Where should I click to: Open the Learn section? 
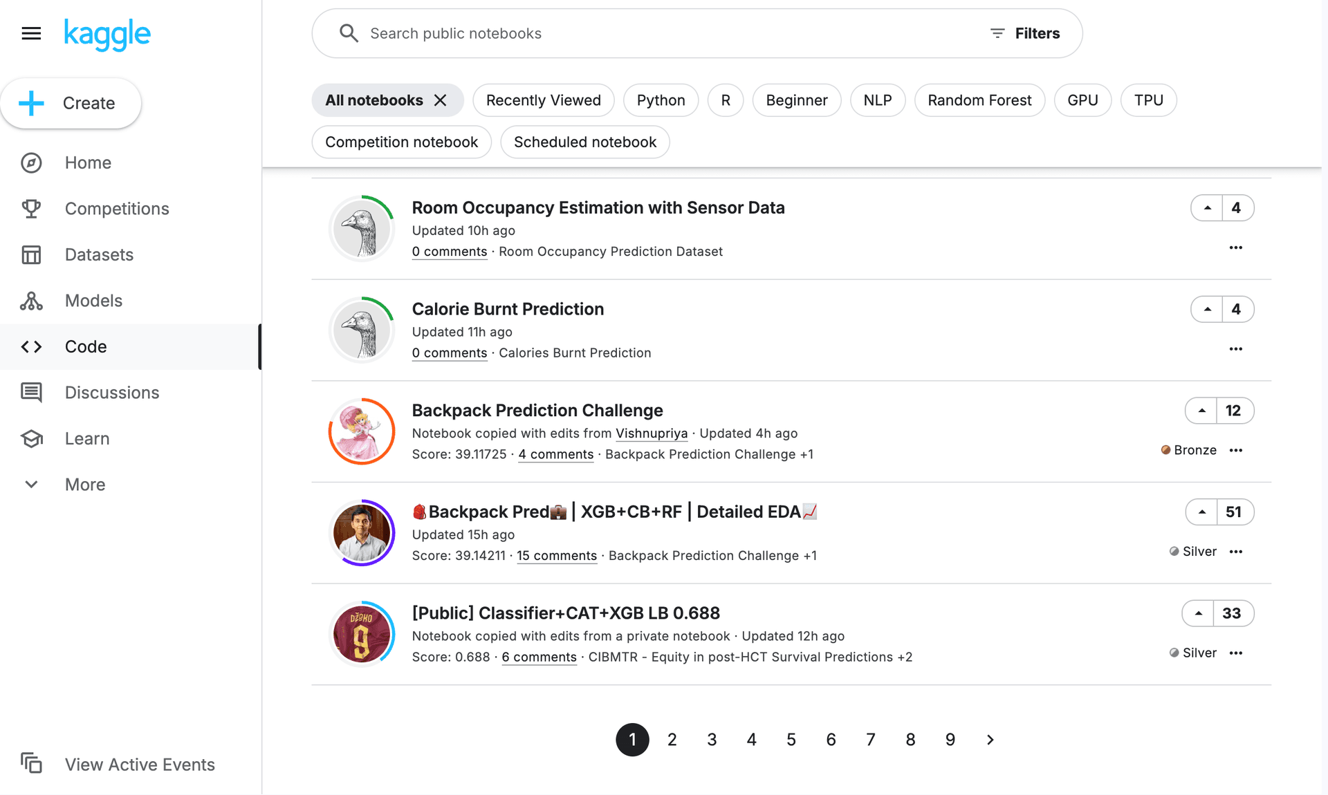[x=87, y=438]
